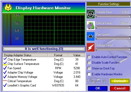Click the Critical Temp thermometer icon
Viewport: 131px width, 92px height.
pos(91,25)
